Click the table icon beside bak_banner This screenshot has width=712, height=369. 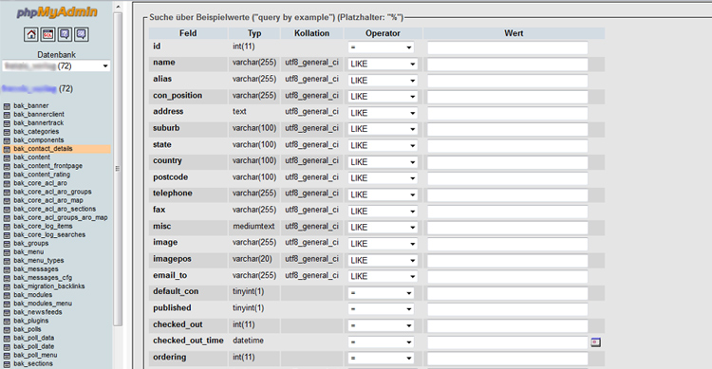pos(7,105)
